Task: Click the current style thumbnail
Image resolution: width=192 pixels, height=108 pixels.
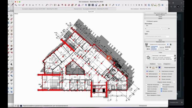Action: [148, 57]
